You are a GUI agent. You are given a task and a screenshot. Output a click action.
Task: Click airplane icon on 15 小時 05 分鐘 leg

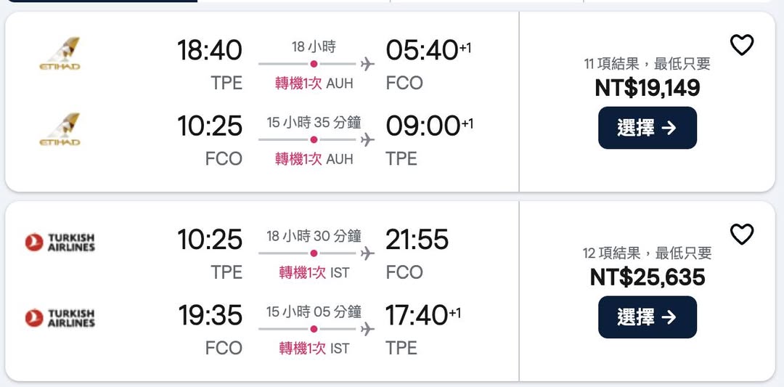367,329
